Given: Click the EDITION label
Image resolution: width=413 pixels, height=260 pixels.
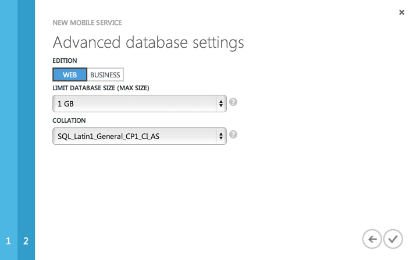Looking at the screenshot, I should (65, 60).
